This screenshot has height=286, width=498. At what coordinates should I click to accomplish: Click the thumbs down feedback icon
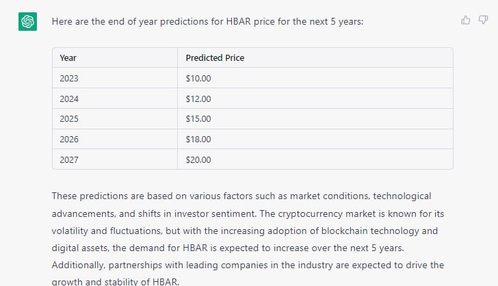(483, 20)
